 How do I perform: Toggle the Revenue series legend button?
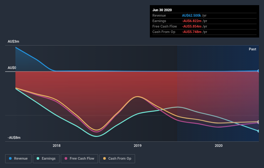[18, 159]
